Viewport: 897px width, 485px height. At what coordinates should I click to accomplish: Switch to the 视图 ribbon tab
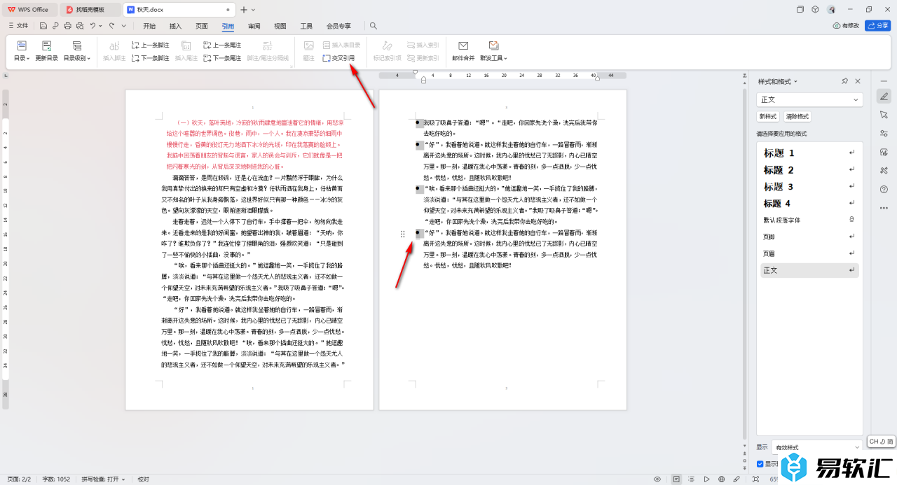click(280, 26)
